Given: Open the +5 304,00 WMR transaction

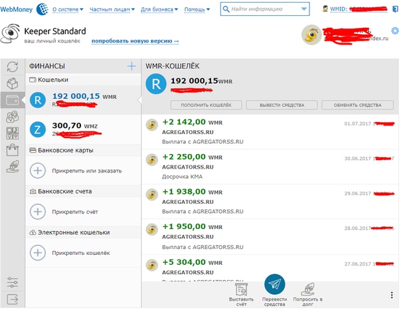Looking at the screenshot, I should pos(270,268).
